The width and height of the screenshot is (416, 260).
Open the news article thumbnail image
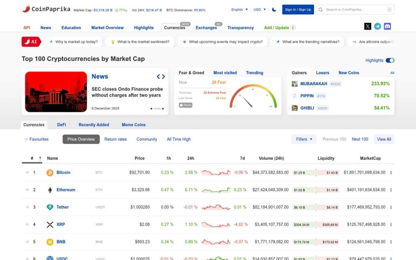56,92
